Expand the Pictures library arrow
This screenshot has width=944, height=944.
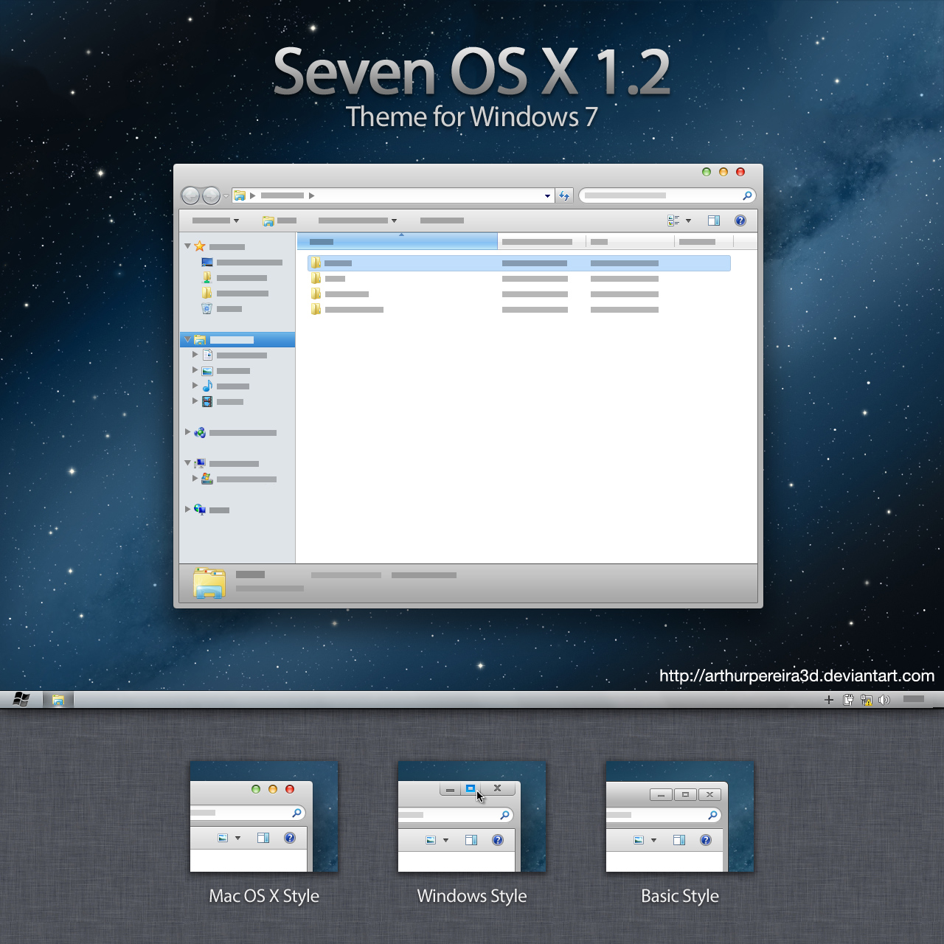[195, 370]
